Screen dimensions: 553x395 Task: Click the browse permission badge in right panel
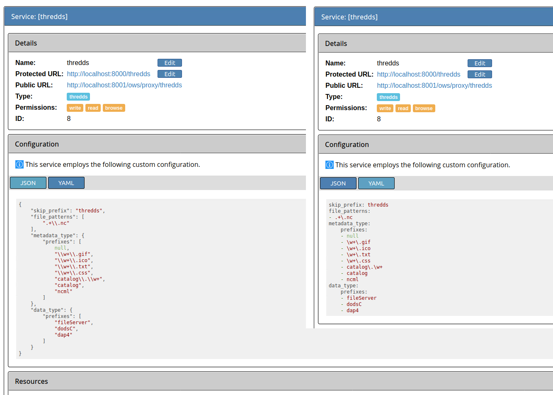[424, 108]
